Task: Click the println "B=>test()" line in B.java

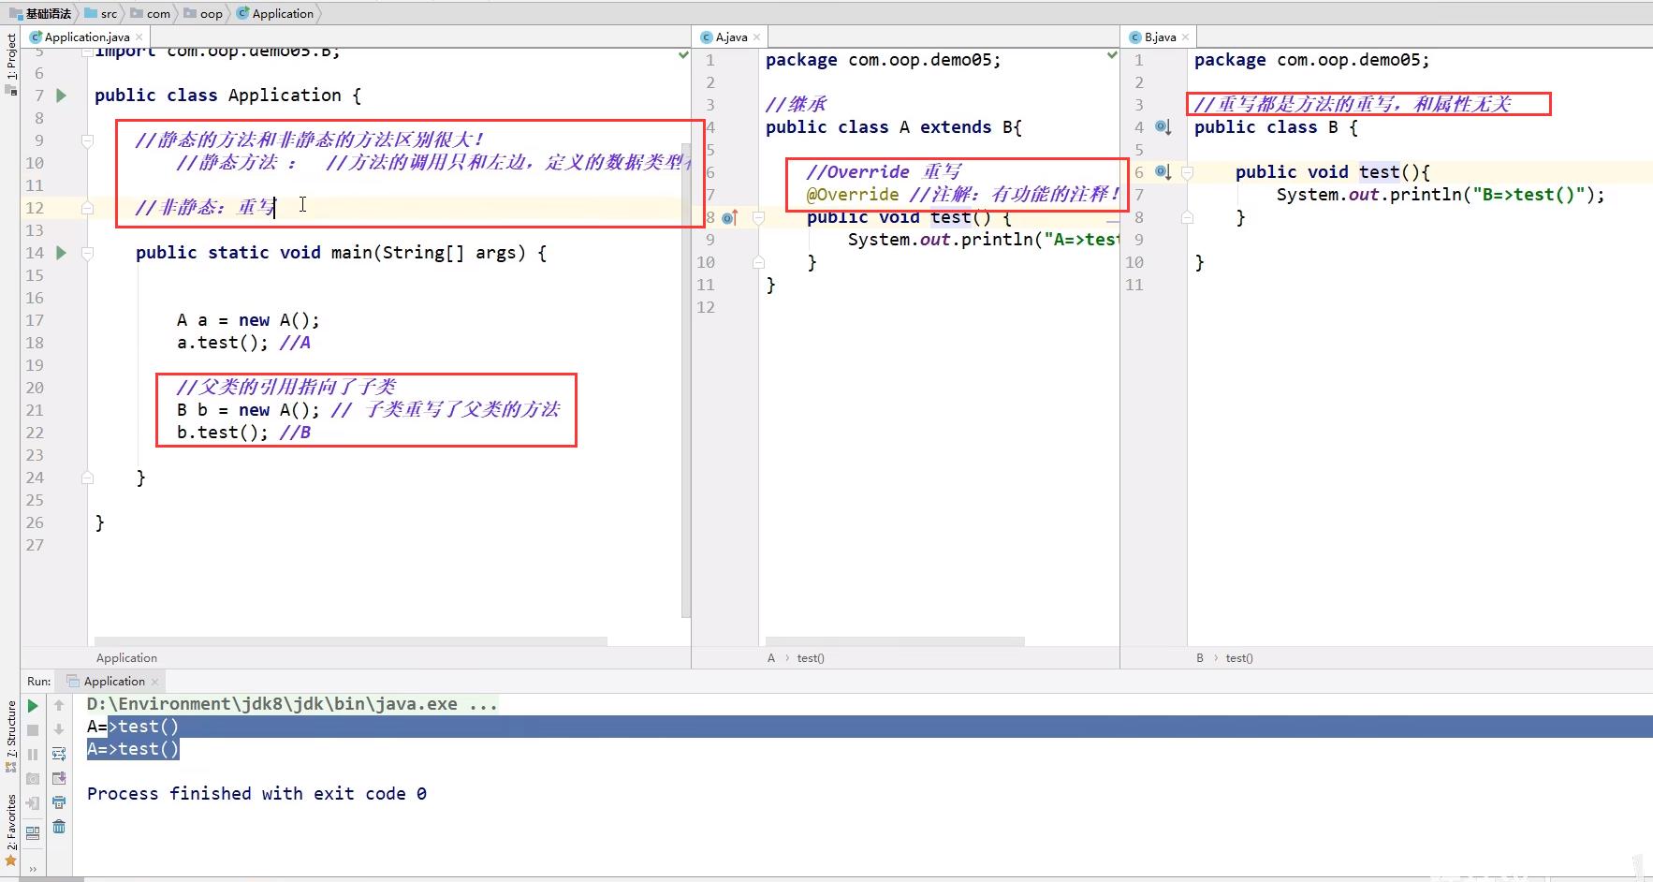Action: [1441, 195]
